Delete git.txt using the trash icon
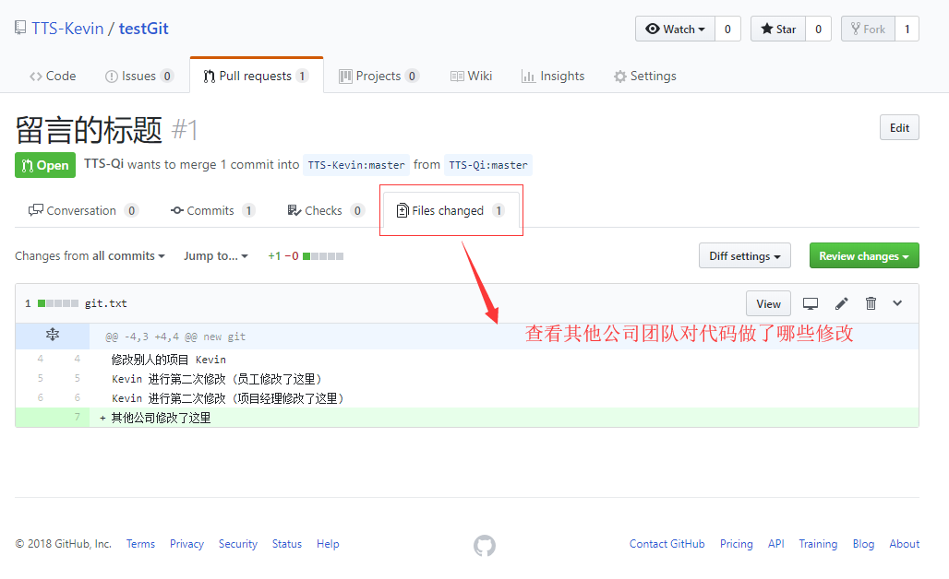 871,303
